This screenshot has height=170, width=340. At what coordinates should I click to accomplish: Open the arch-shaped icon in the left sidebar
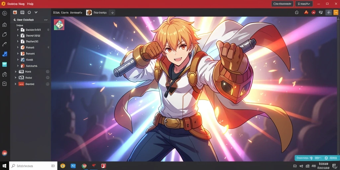point(5,74)
